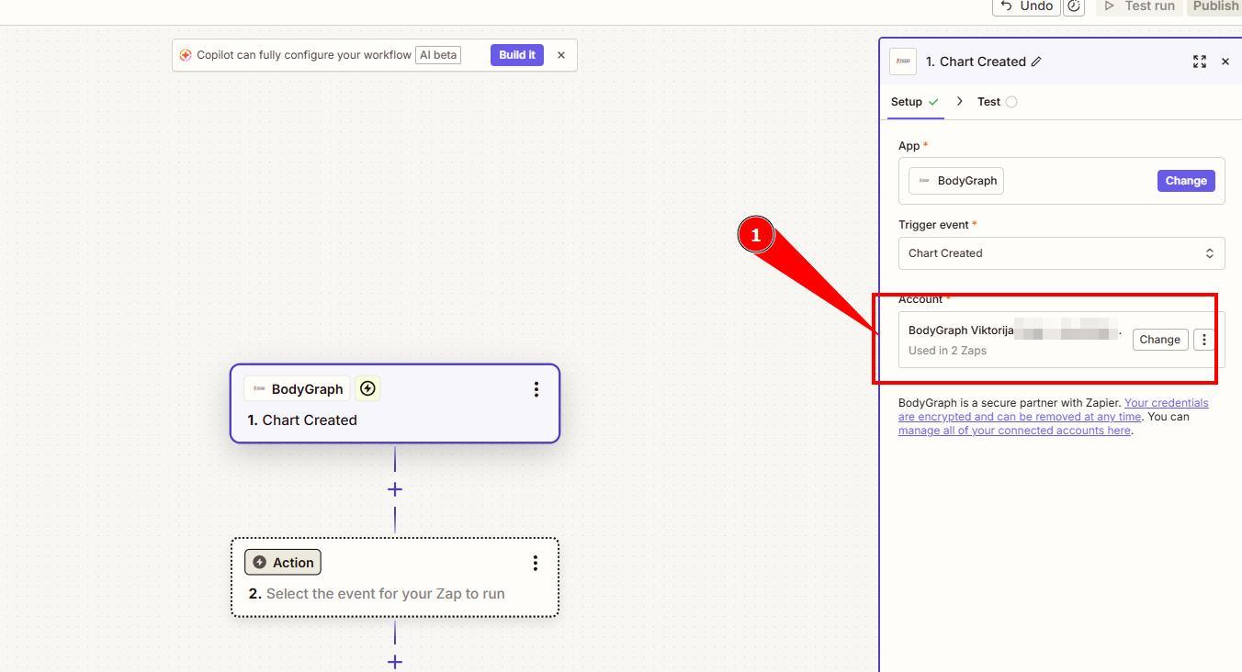Screen dimensions: 1242x672
Task: Click the pencil icon to rename step
Action: [1036, 62]
